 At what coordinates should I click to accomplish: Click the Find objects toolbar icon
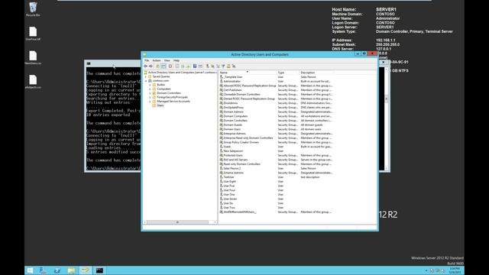coord(228,66)
